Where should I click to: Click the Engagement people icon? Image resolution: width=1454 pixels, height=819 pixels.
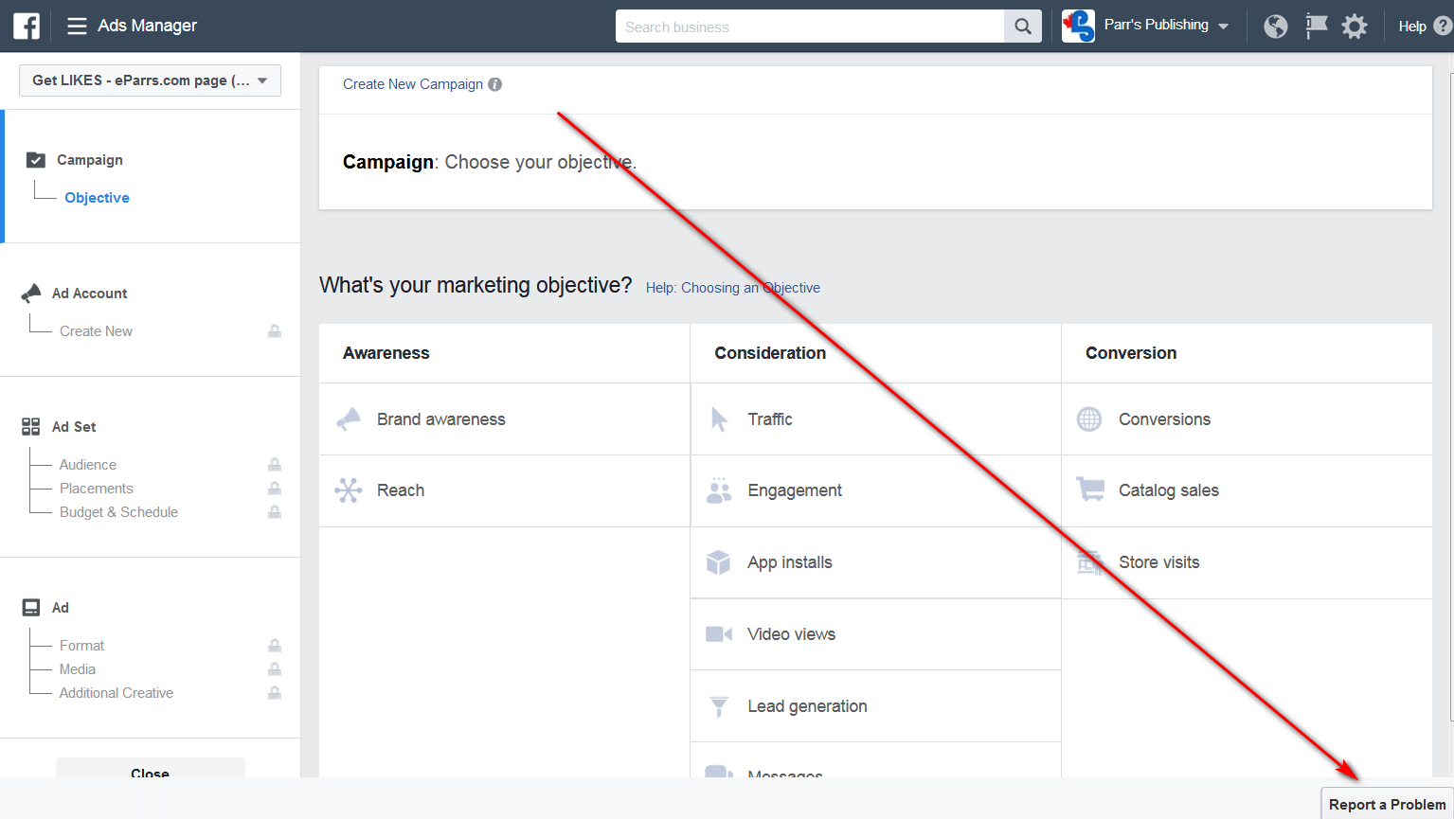coord(719,490)
